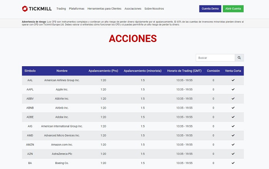Click checkmark in American Airlines row
The width and height of the screenshot is (269, 169).
point(233,80)
